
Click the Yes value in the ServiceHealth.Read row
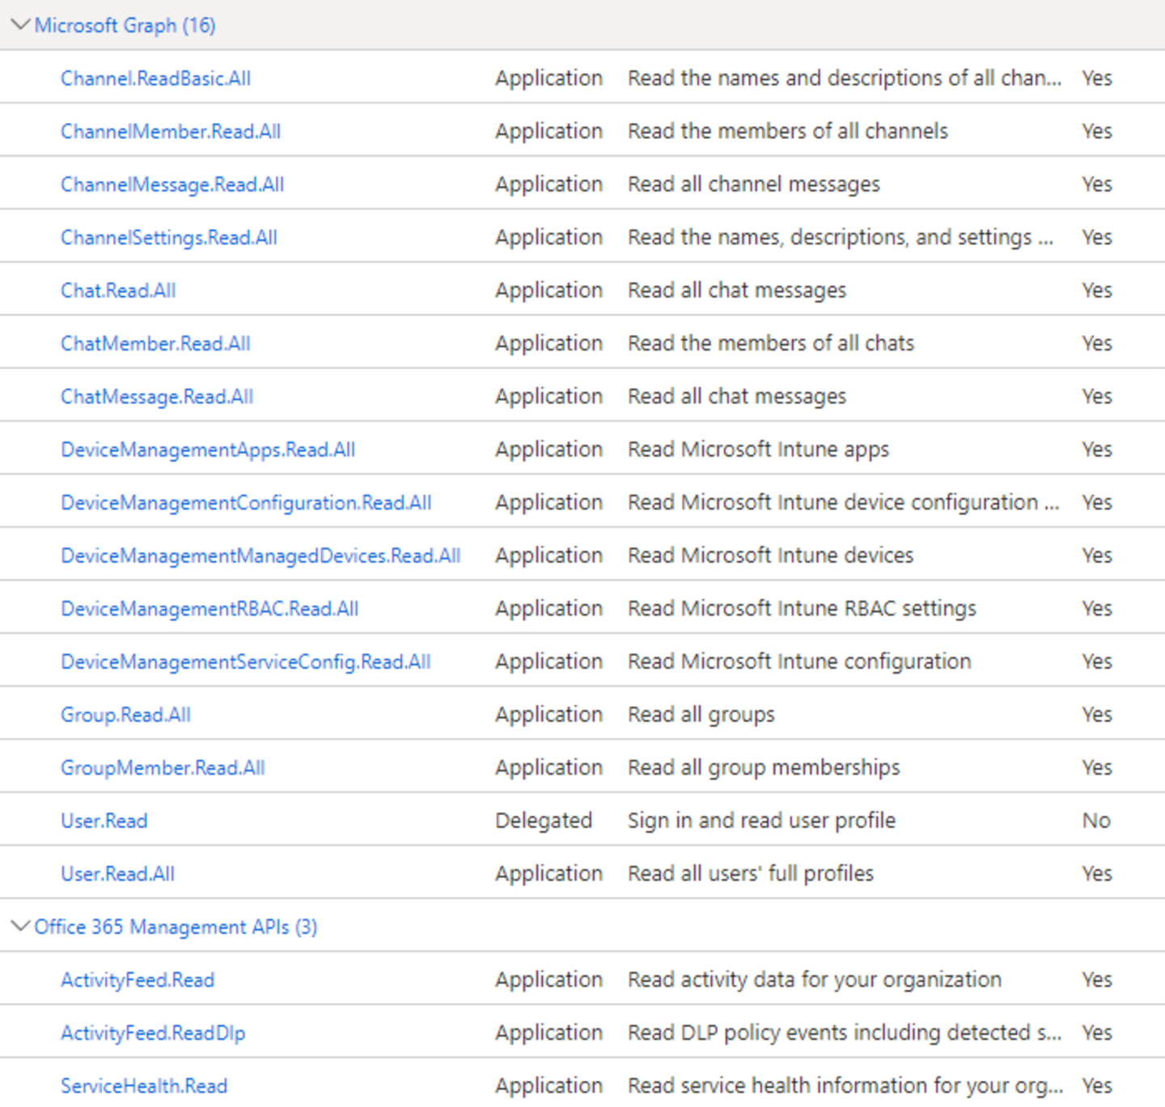pos(1097,1086)
